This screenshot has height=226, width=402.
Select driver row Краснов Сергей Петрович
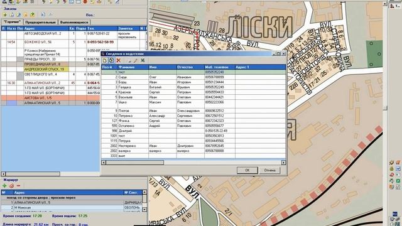(x=193, y=92)
